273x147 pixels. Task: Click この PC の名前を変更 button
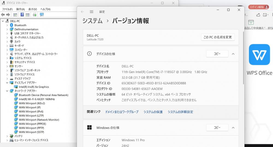218,37
